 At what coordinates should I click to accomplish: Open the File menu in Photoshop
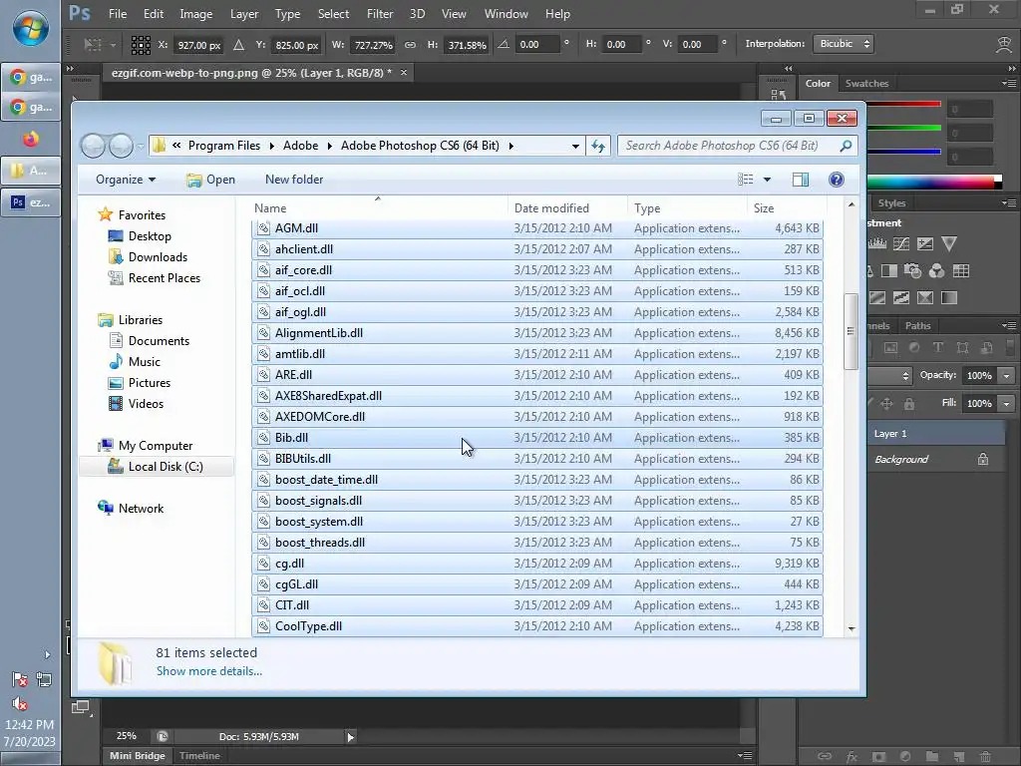(118, 14)
